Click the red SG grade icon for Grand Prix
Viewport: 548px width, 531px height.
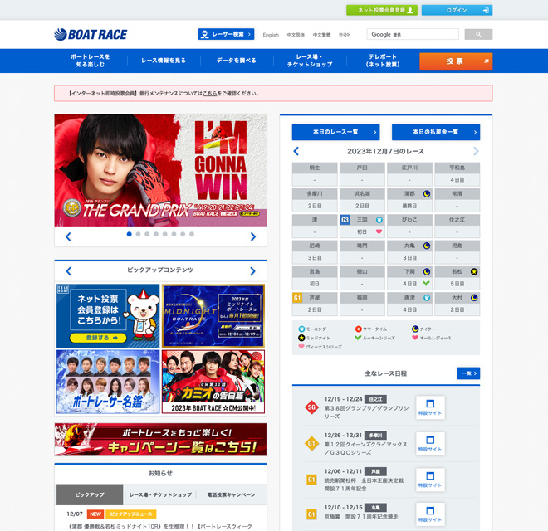click(x=311, y=407)
